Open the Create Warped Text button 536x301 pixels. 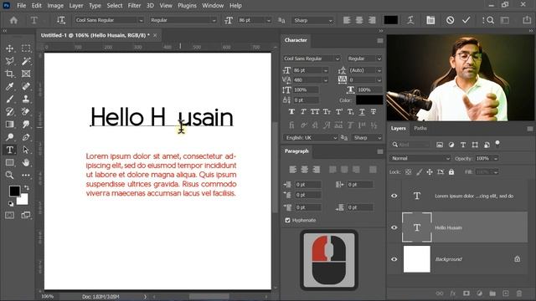[410, 20]
